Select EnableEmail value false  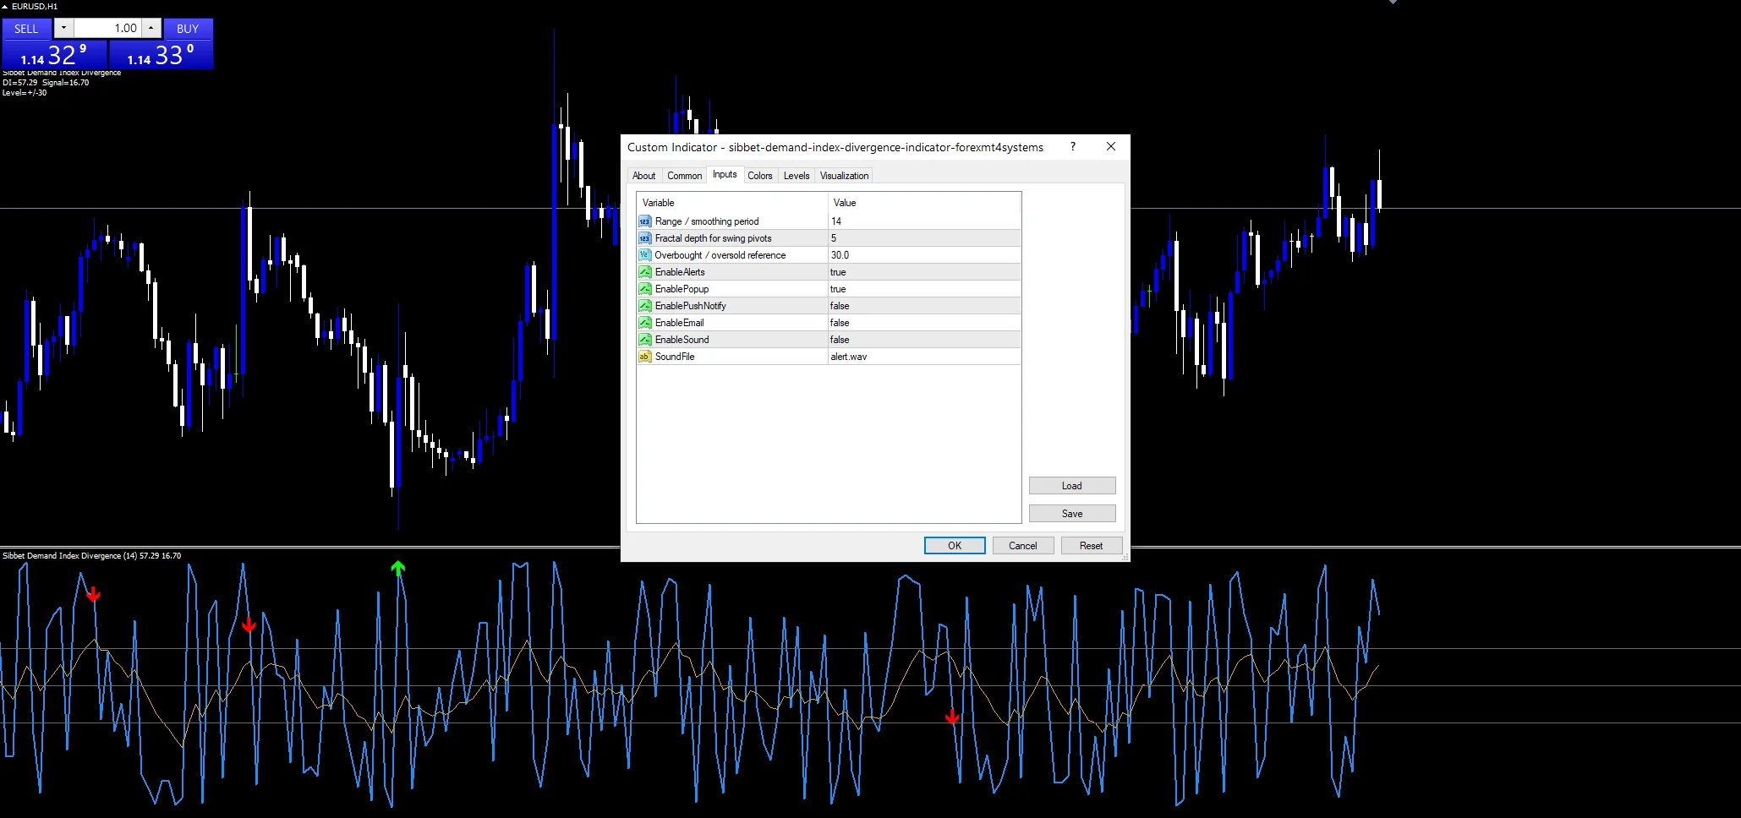[924, 323]
